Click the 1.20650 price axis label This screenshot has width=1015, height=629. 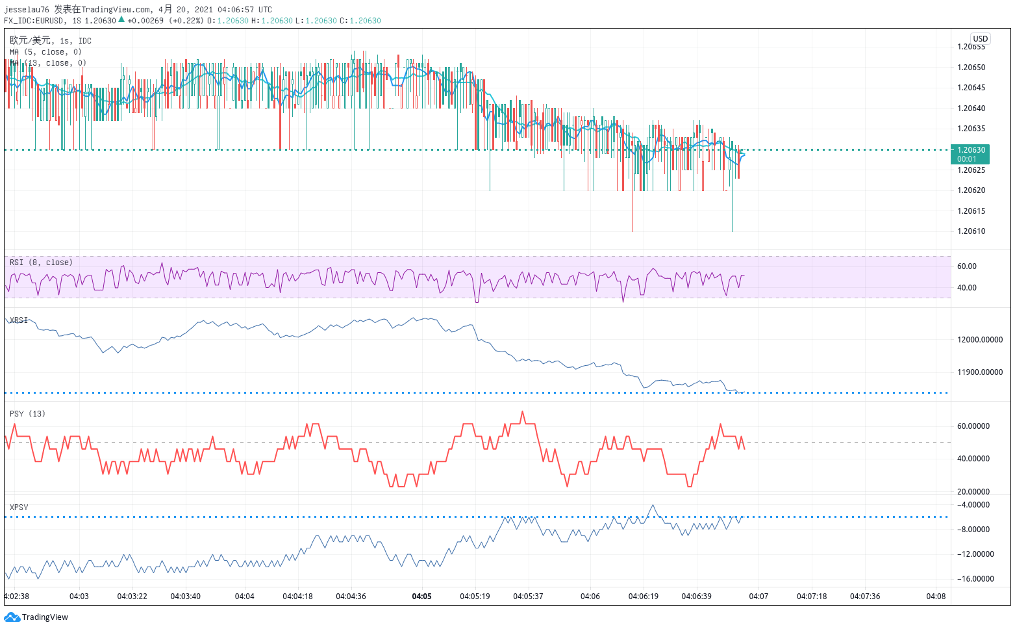(x=971, y=68)
